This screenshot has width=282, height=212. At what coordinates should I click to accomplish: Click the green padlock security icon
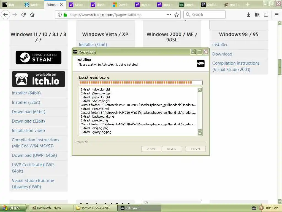tap(65, 15)
